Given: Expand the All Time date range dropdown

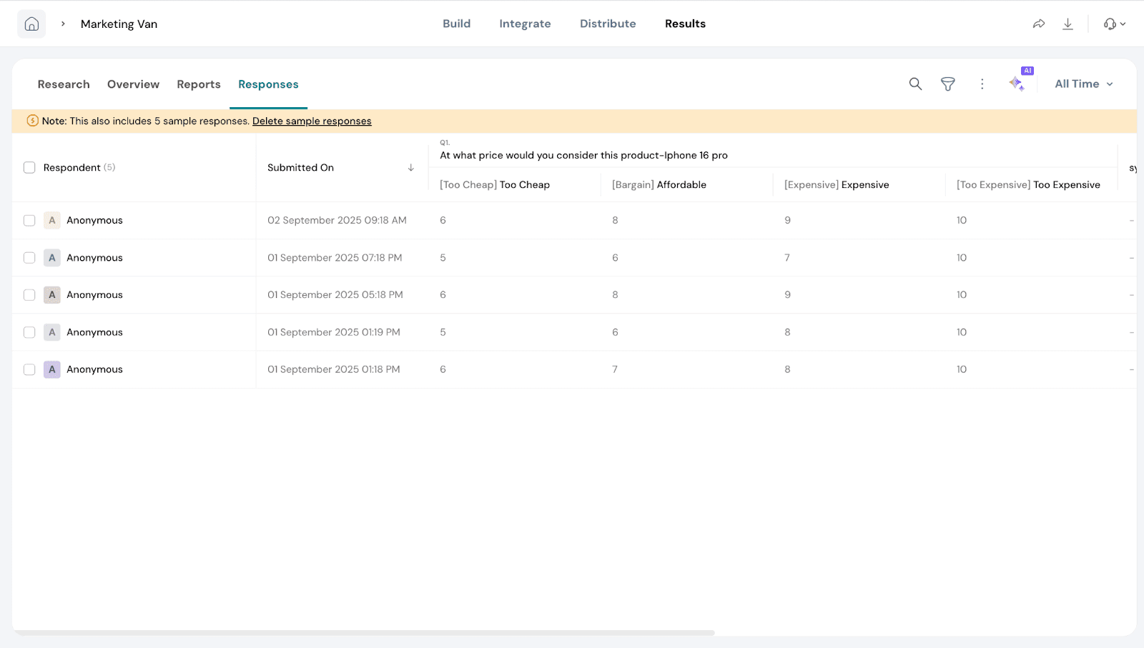Looking at the screenshot, I should pos(1083,84).
